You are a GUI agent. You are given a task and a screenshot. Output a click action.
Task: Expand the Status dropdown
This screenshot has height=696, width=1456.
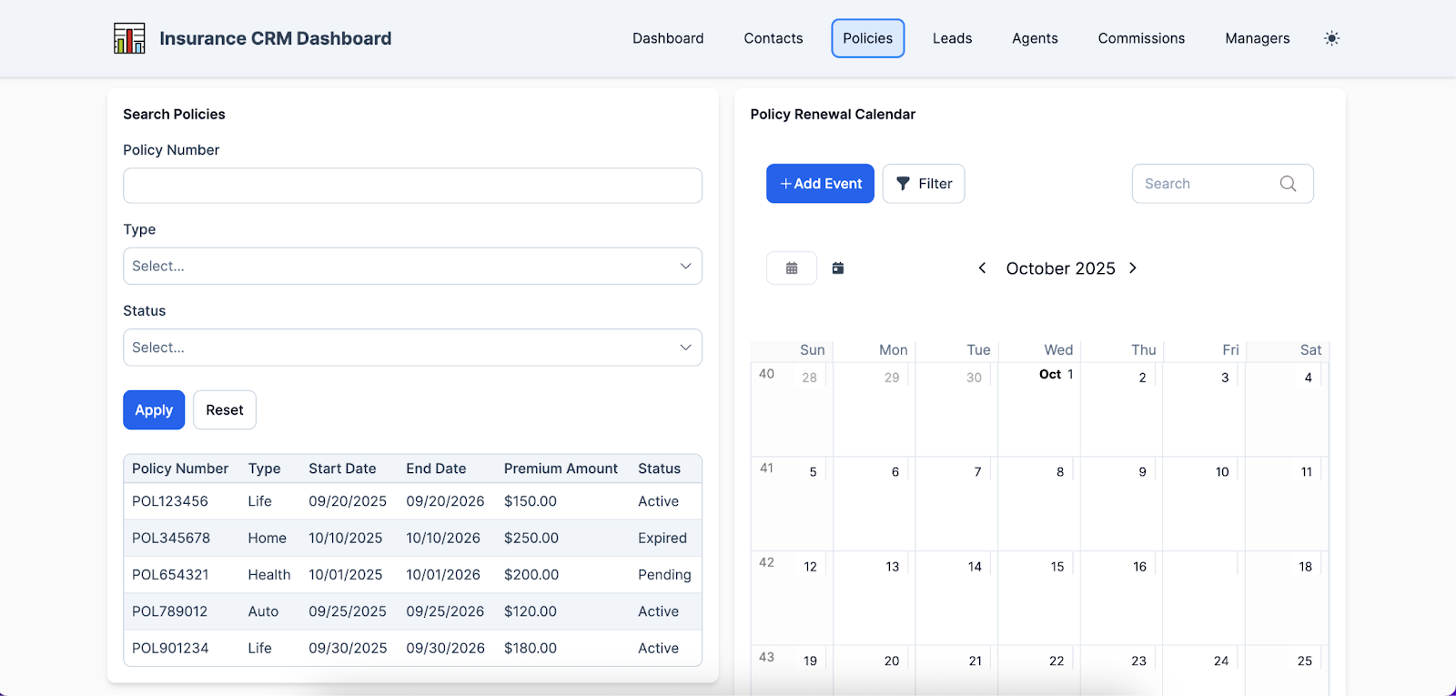click(x=412, y=348)
